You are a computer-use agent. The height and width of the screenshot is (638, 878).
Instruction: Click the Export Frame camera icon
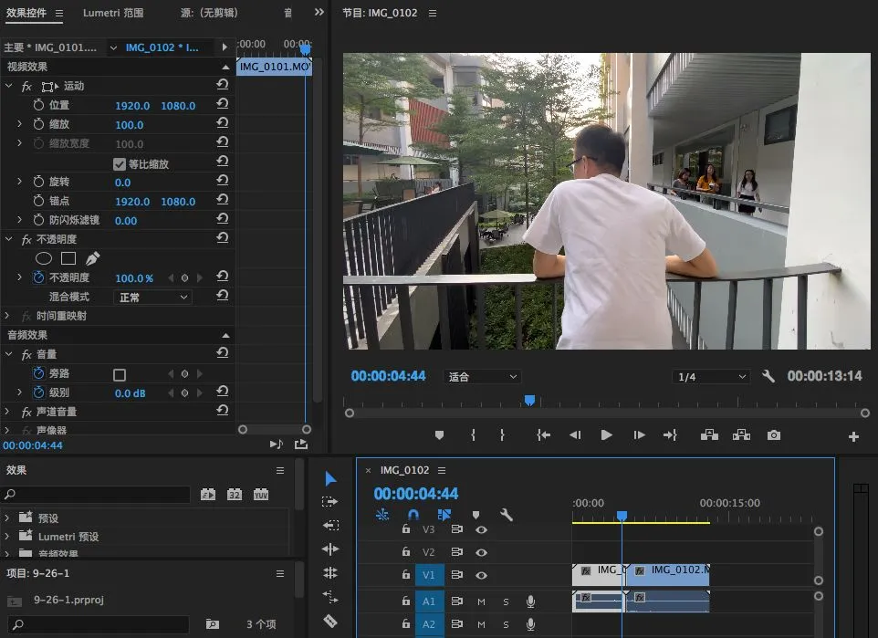774,435
